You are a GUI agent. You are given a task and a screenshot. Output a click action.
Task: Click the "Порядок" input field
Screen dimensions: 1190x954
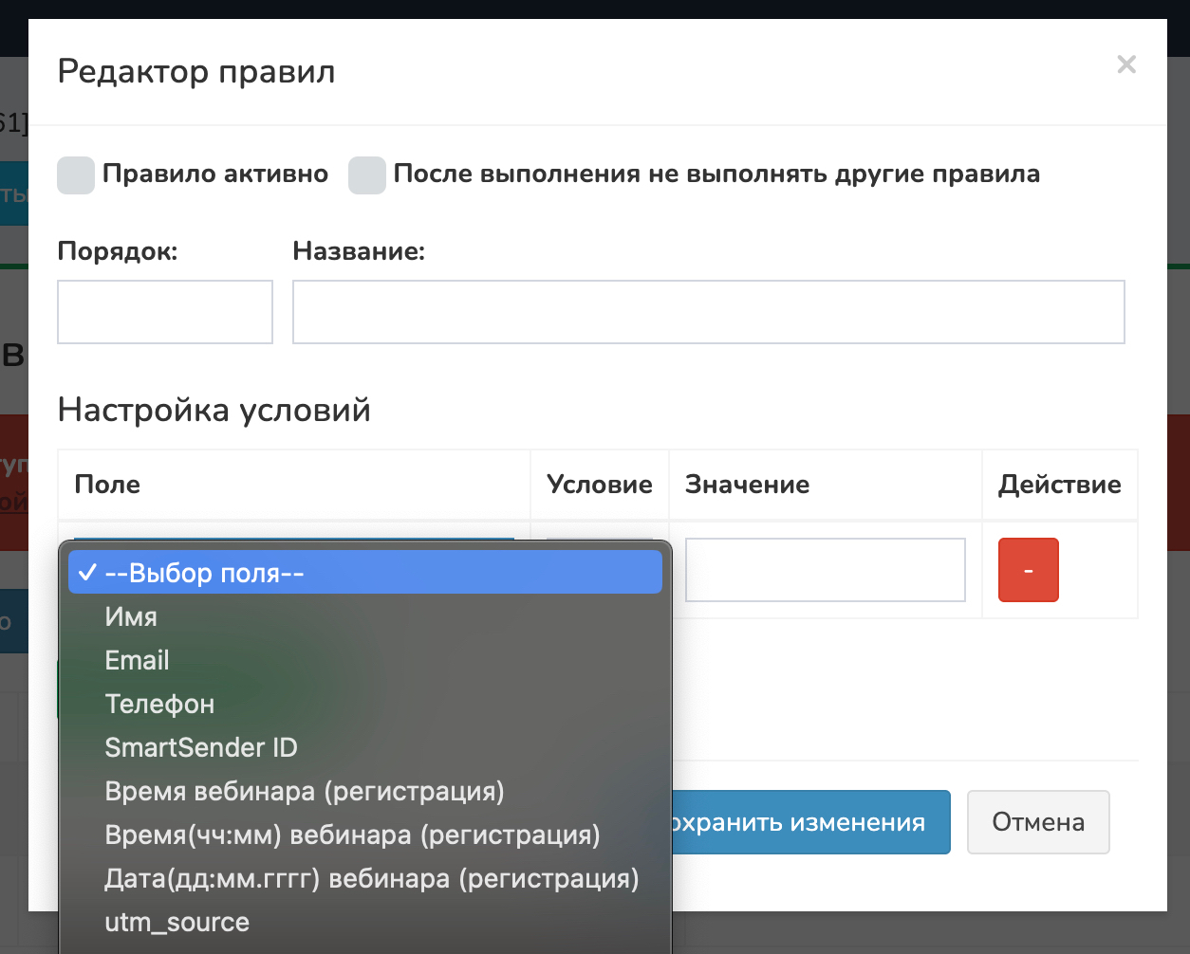click(x=165, y=312)
